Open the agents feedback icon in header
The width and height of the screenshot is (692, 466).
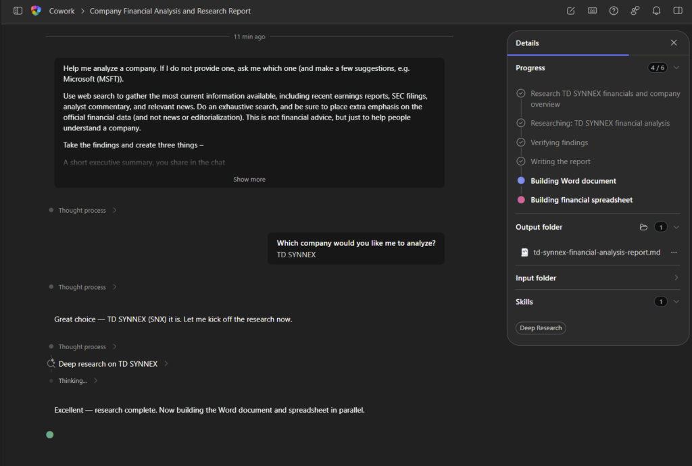[x=635, y=11]
